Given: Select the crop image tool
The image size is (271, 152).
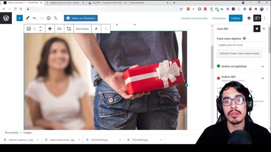Looking at the screenshot, I should click(69, 29).
